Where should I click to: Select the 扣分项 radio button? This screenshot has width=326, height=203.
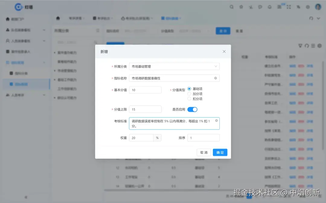(x=189, y=99)
